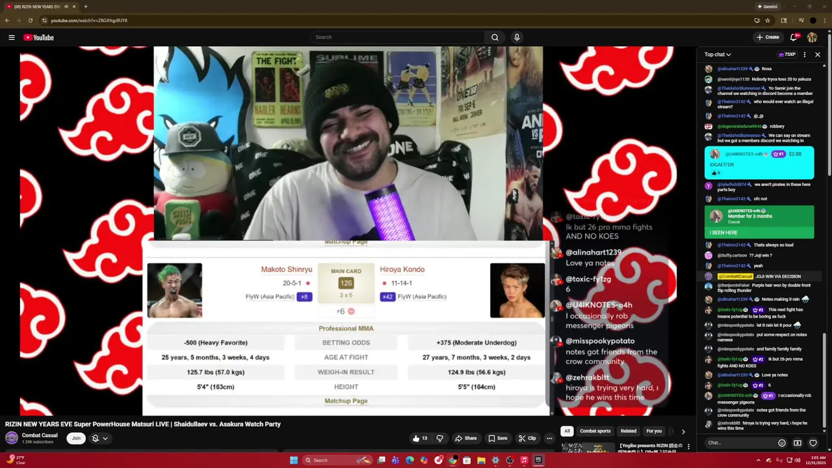Image resolution: width=832 pixels, height=468 pixels.
Task: Show hidden system tray icons
Action: [x=758, y=460]
